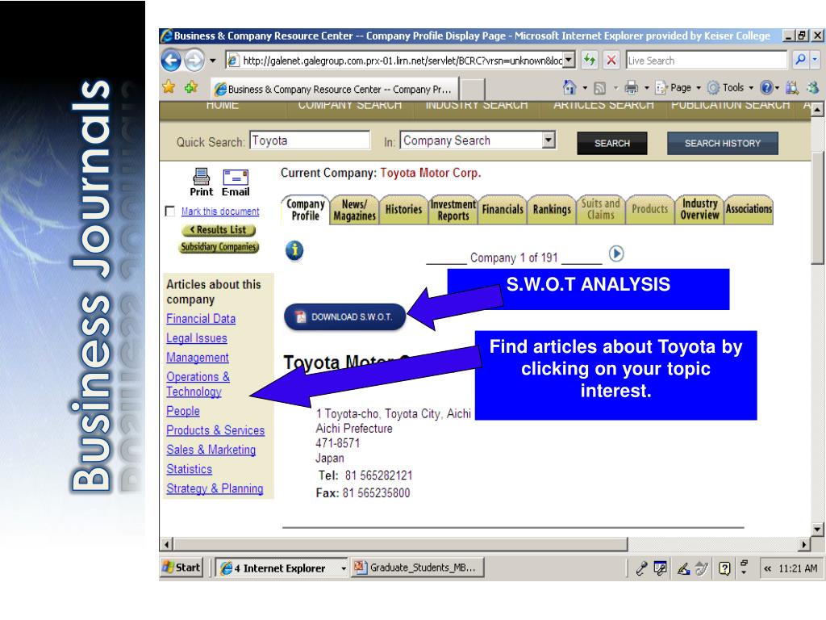Image resolution: width=826 pixels, height=620 pixels.
Task: Open the Financial Data articles link
Action: click(x=201, y=318)
